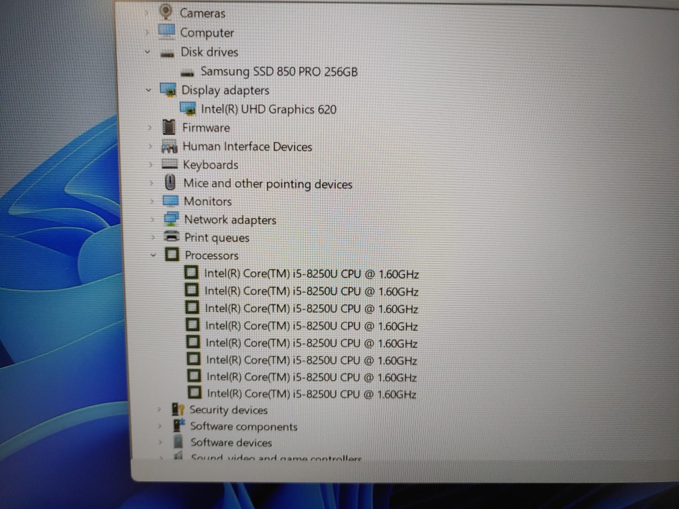
Task: Select the Software components label
Action: click(244, 427)
